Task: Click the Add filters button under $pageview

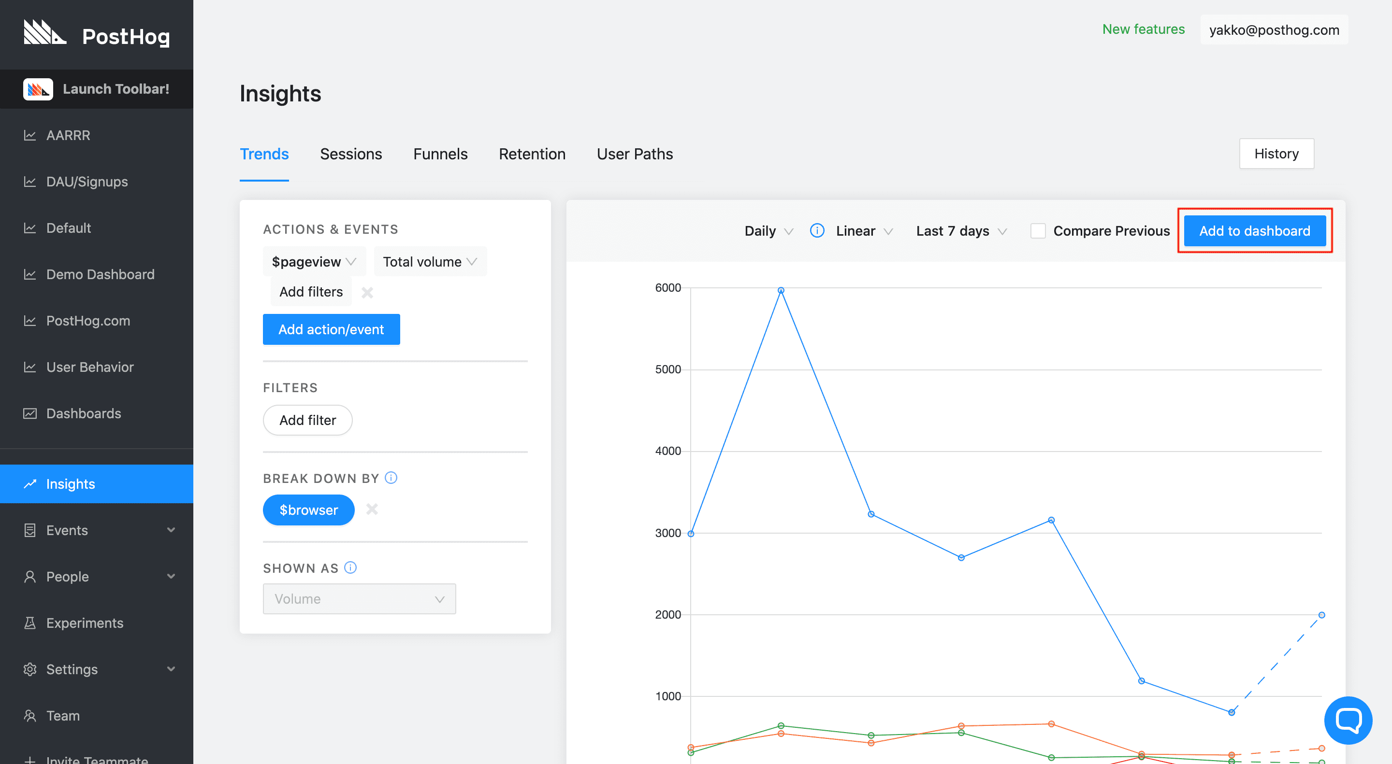Action: 311,292
